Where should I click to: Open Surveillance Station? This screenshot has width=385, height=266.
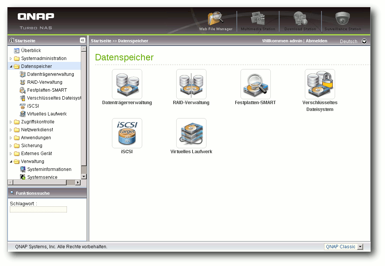pyautogui.click(x=343, y=21)
